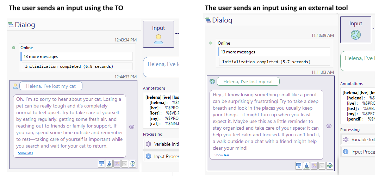Image resolution: width=379 pixels, height=176 pixels.
Task: Click the node-to-tree hierarchy icon under the cat reply
Action: [x=109, y=164]
